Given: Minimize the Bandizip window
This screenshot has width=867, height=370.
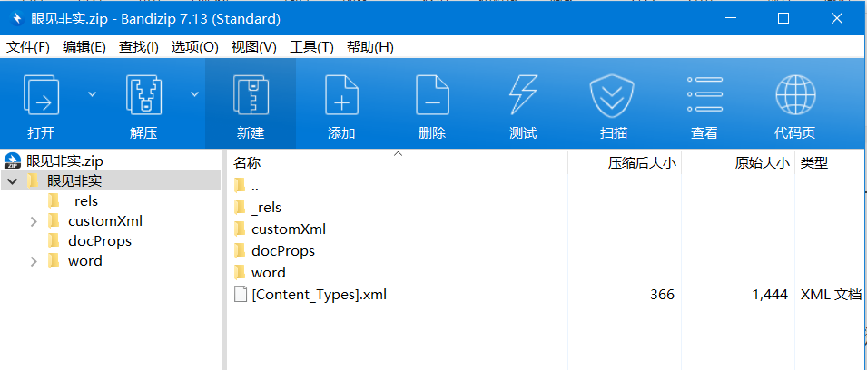Looking at the screenshot, I should (730, 18).
